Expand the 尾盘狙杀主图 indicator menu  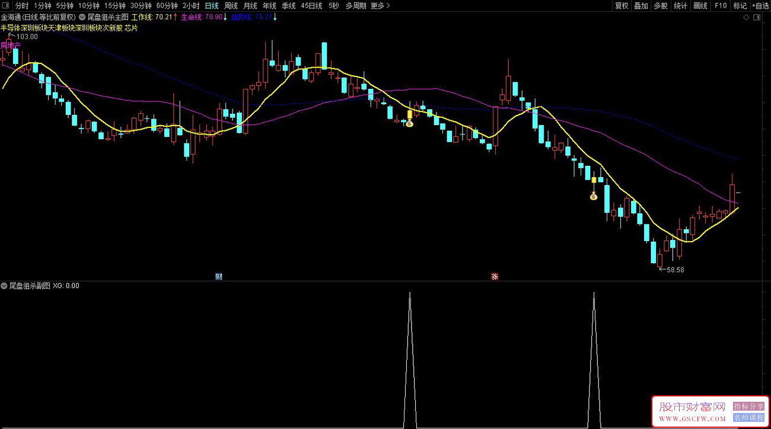click(x=82, y=18)
